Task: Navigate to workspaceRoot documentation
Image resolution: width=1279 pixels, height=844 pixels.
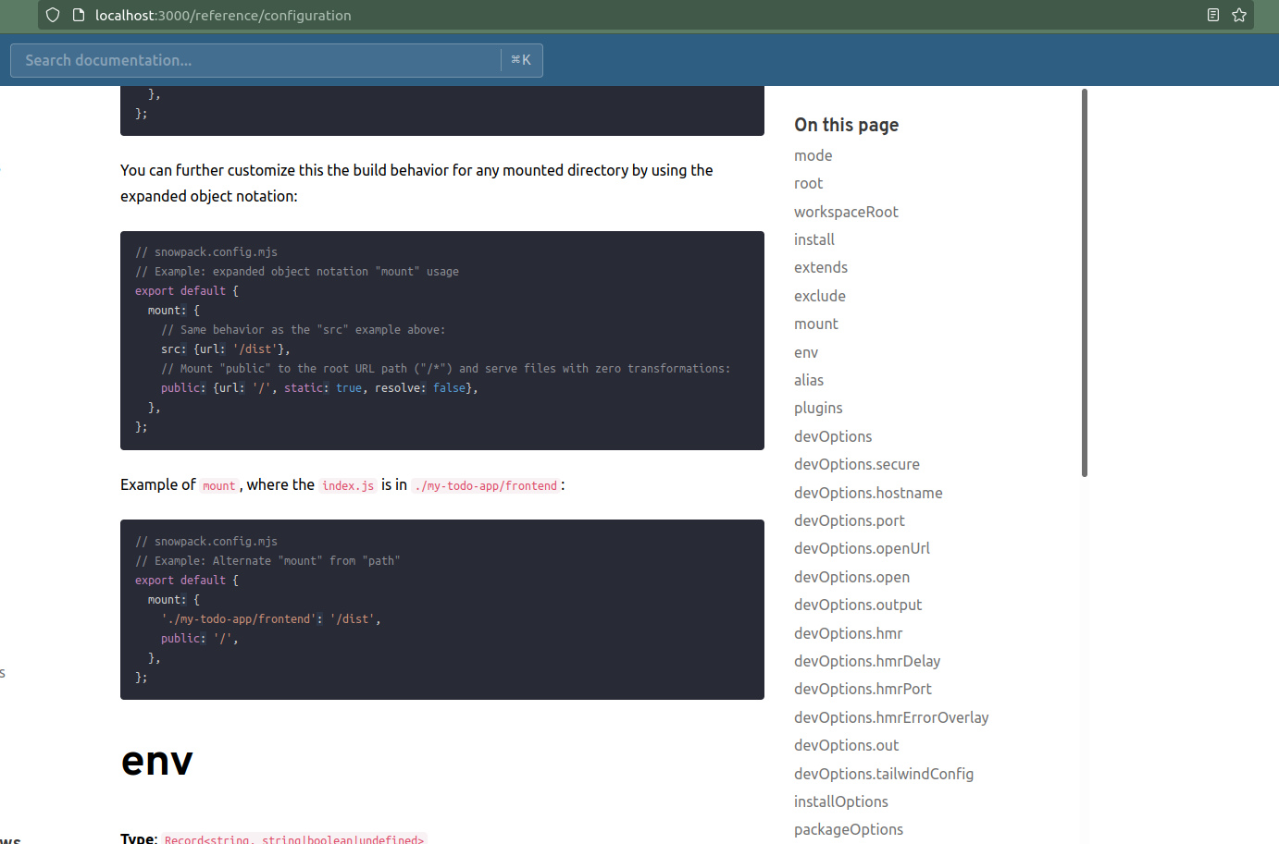Action: pos(846,211)
